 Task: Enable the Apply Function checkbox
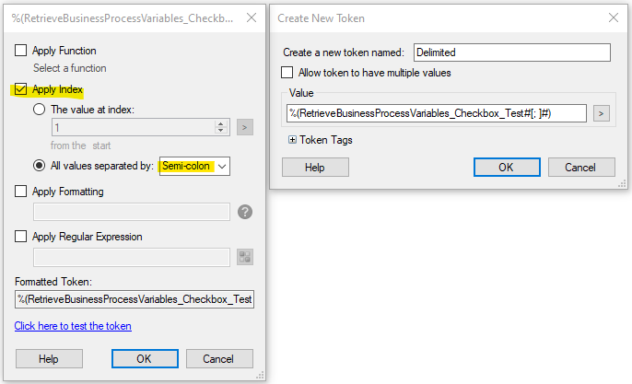[20, 51]
